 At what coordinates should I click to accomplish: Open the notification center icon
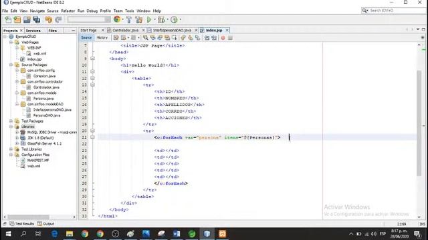pyautogui.click(x=417, y=234)
